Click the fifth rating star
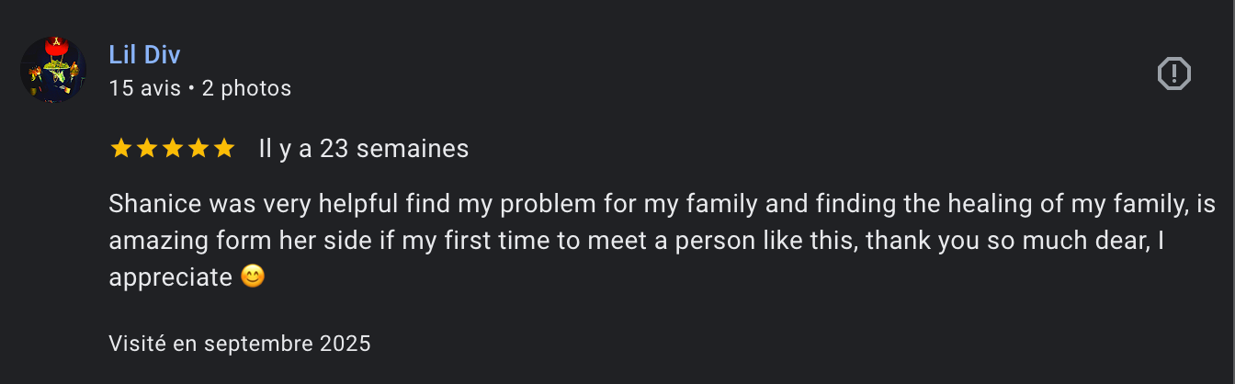The width and height of the screenshot is (1235, 384). tap(224, 149)
